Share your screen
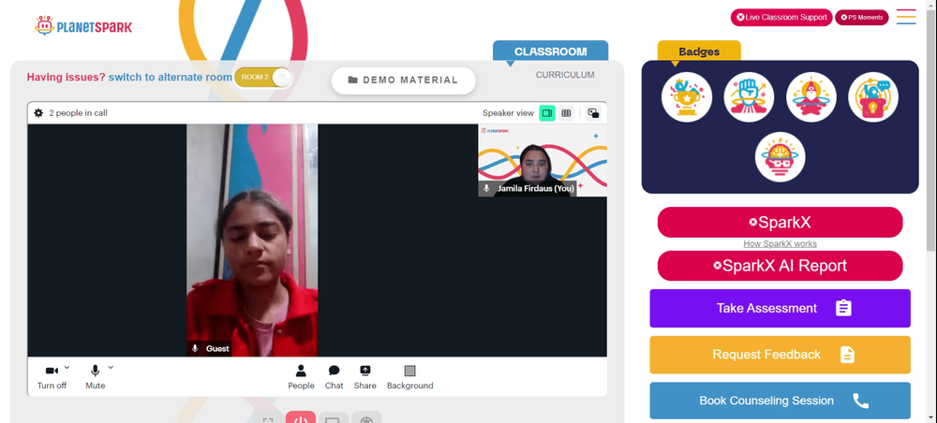This screenshot has width=937, height=423. [x=365, y=377]
